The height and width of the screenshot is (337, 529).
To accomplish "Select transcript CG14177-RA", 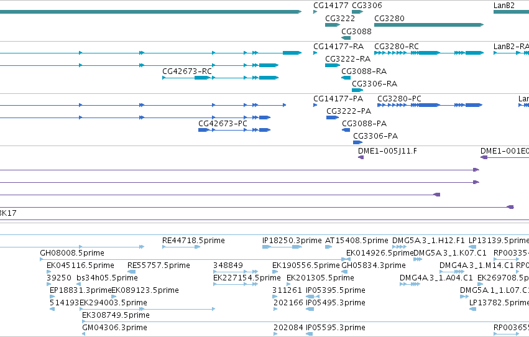I will [338, 47].
